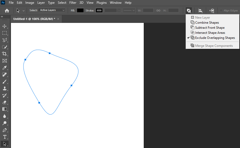Choose New Layer in path operations
Viewport: 240px width, 148px height.
point(213,17)
